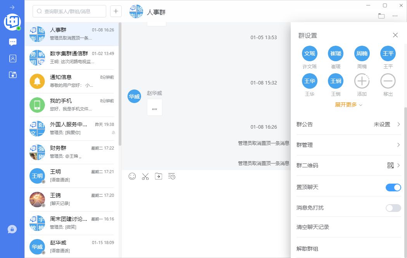
Task: Click the emoji smiley icon
Action: [x=132, y=176]
